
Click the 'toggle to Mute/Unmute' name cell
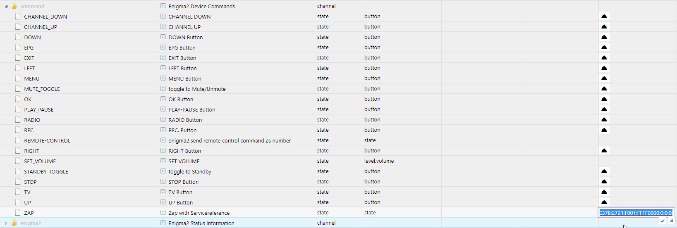(197, 89)
